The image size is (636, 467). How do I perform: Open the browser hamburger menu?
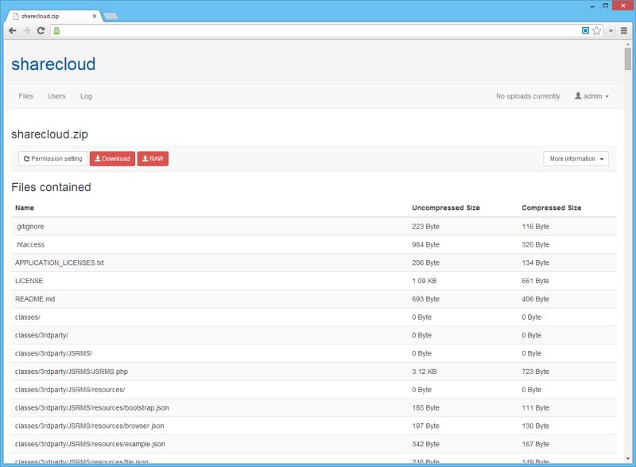624,30
